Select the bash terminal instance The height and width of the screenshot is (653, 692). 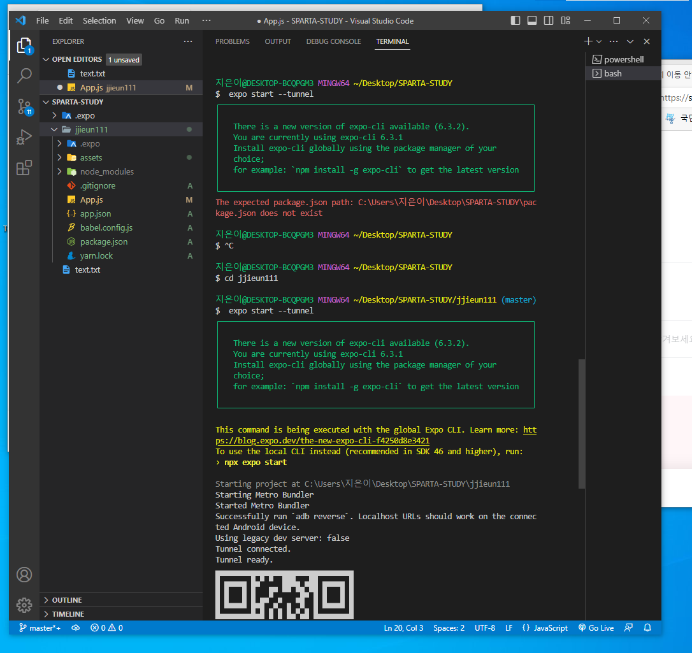(623, 74)
